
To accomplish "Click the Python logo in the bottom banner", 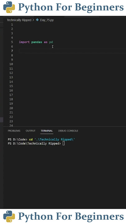I will point(9,216).
